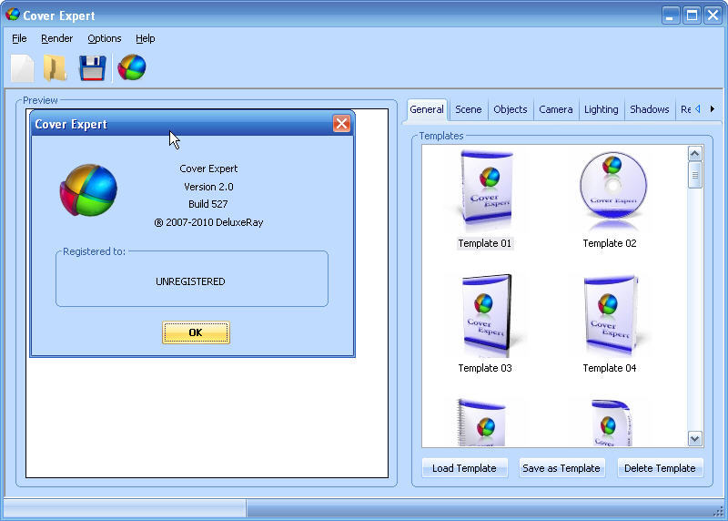Viewport: 728px width, 521px height.
Task: Open the File menu
Action: pos(19,38)
